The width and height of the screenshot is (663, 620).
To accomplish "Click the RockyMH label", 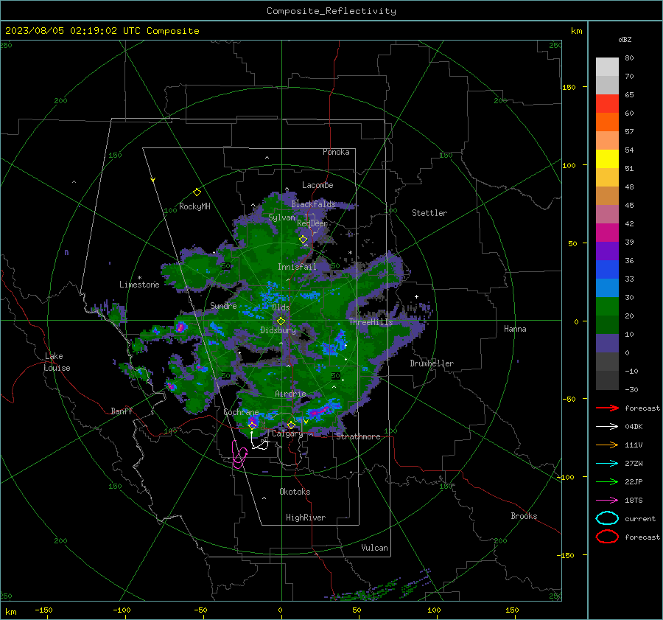I will (x=194, y=206).
